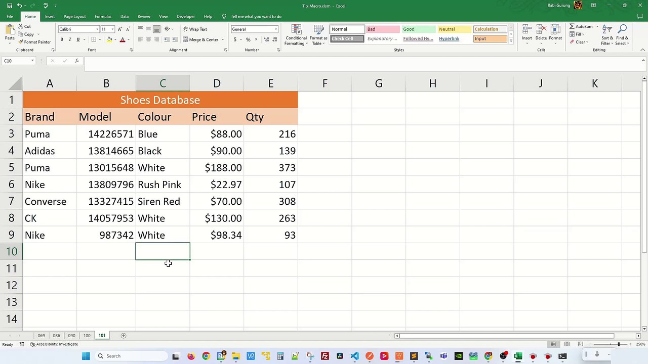Switch to the Developer tab
The height and width of the screenshot is (364, 648).
pyautogui.click(x=186, y=16)
